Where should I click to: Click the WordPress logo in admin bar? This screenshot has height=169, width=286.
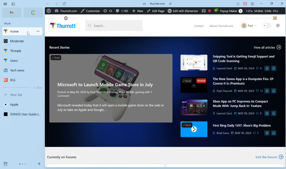[x=49, y=11]
